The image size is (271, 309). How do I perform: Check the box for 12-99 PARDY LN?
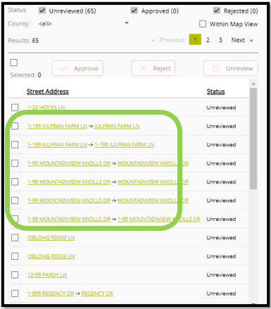[x=15, y=275]
